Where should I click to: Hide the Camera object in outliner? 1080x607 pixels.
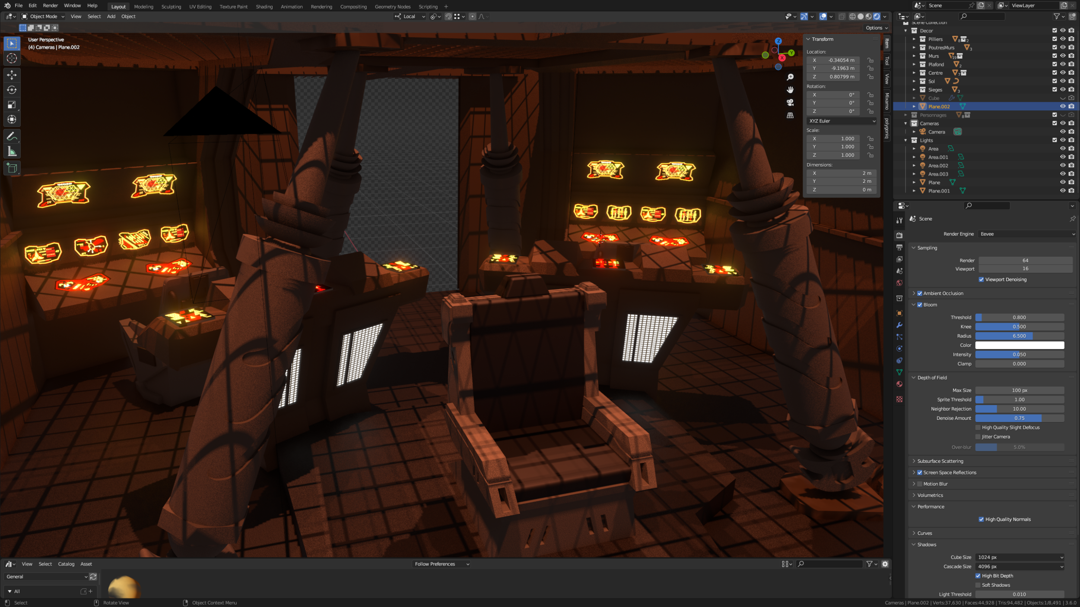pyautogui.click(x=1063, y=132)
